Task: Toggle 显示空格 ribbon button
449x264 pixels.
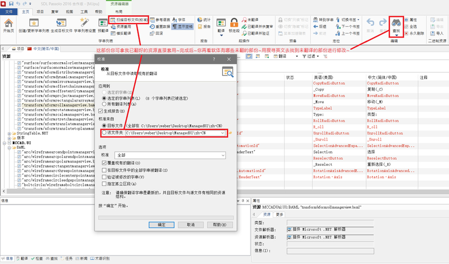Action: pos(182,26)
